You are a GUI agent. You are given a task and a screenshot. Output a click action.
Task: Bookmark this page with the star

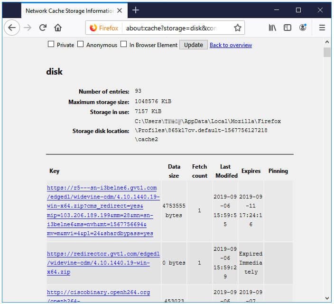pos(238,28)
